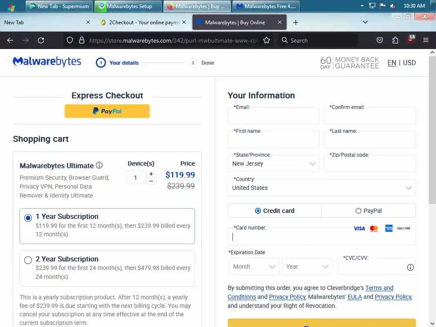Open Action Center flag icon
Screen dimensions: 436x327
[x=383, y=6]
